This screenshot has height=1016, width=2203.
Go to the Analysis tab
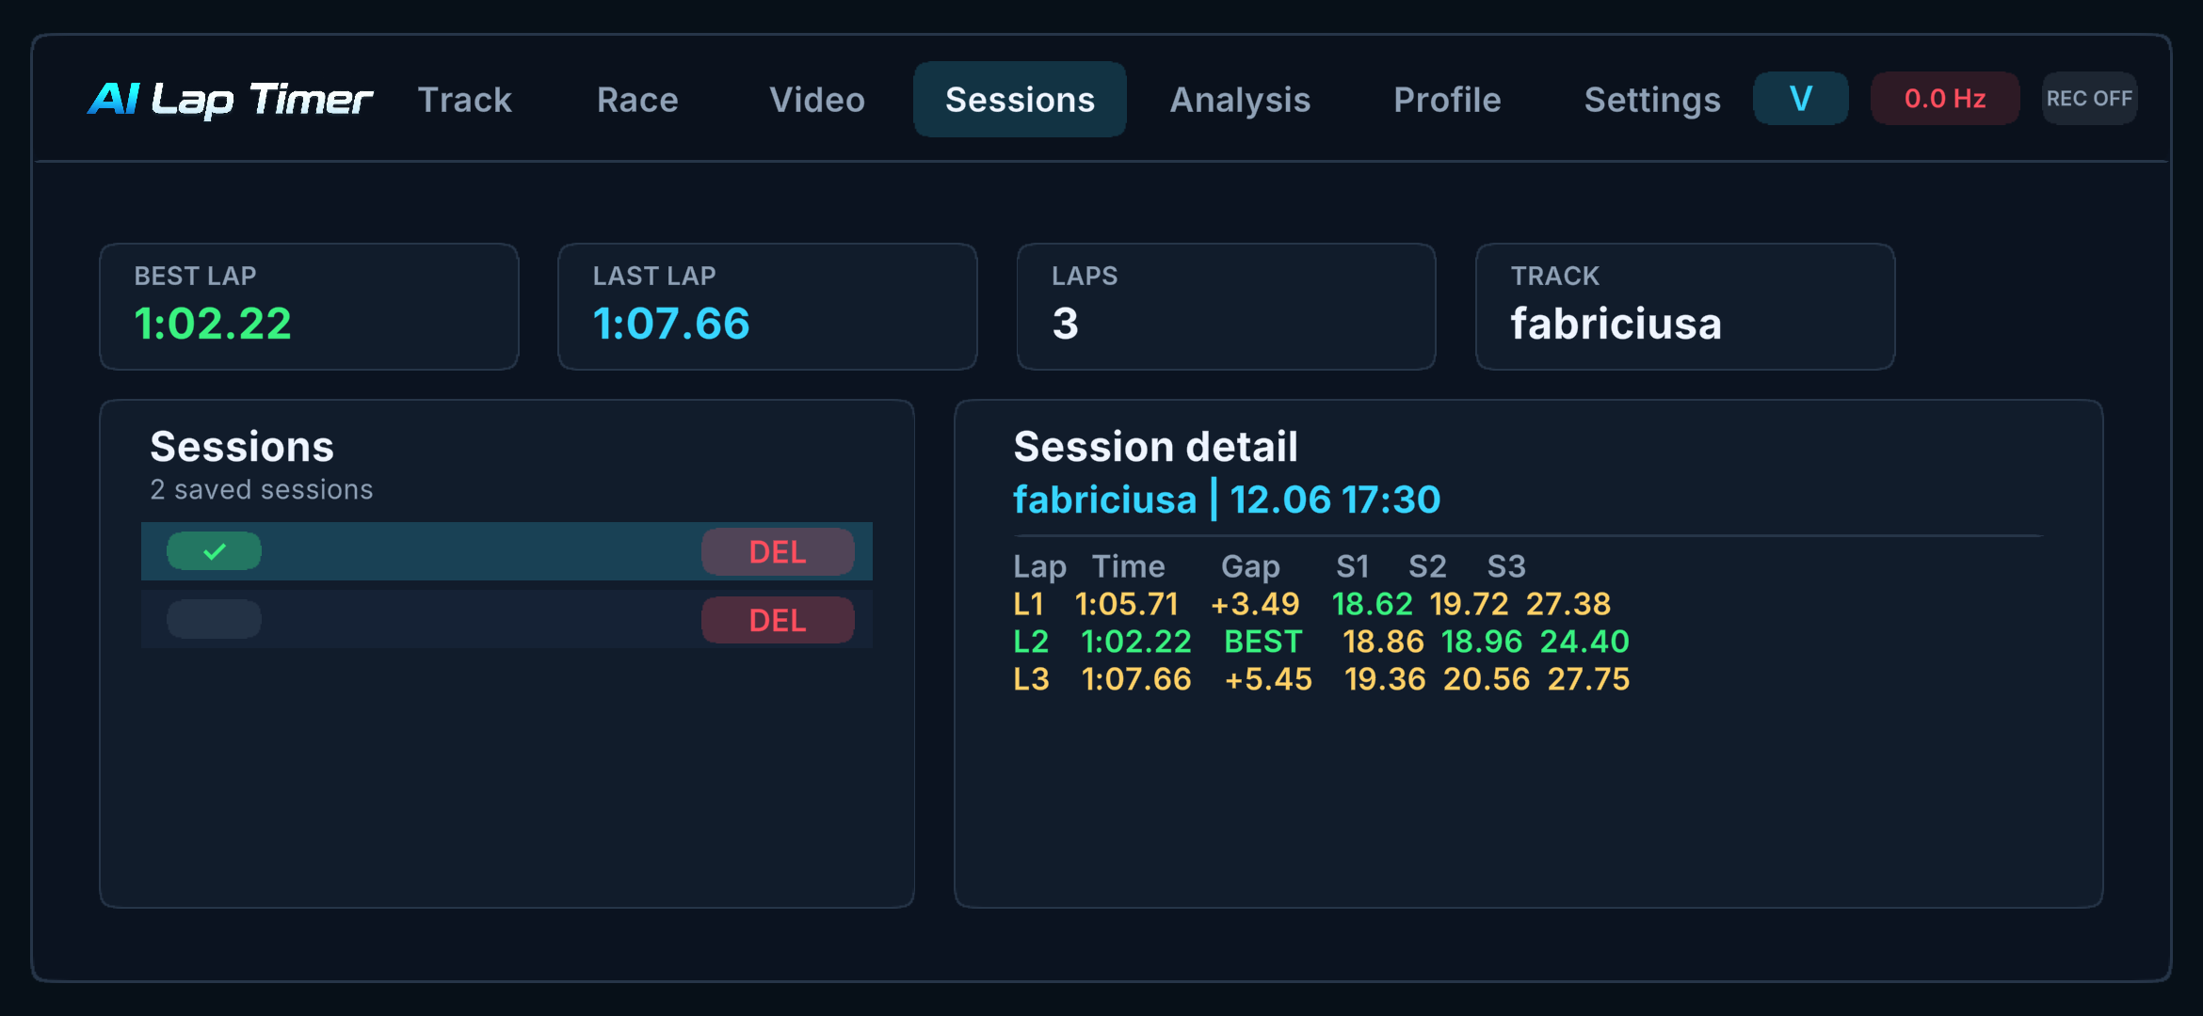tap(1240, 100)
